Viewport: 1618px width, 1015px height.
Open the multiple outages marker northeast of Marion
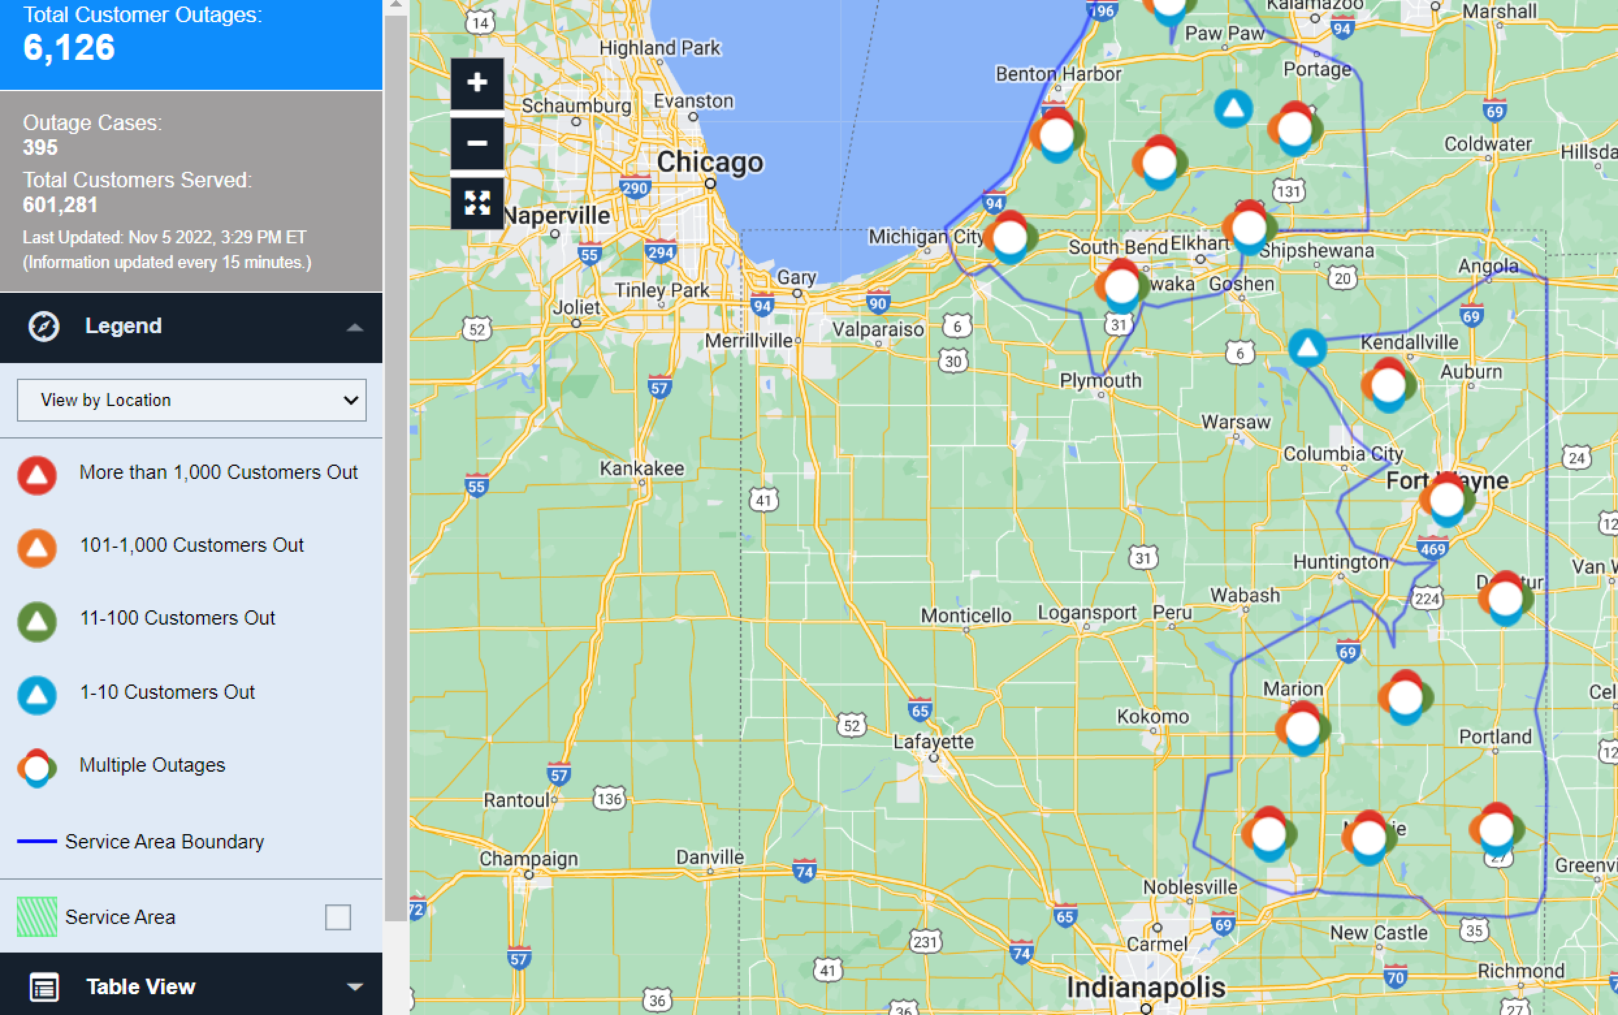[x=1405, y=697]
